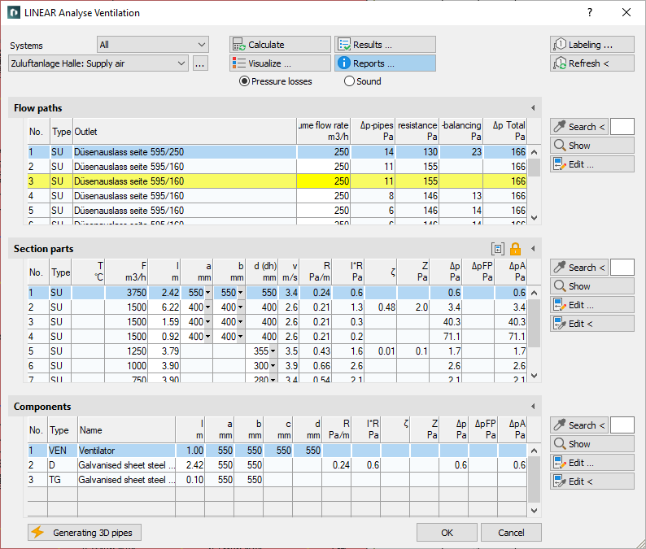Image resolution: width=646 pixels, height=549 pixels.
Task: Open Reports dialog
Action: coord(385,63)
